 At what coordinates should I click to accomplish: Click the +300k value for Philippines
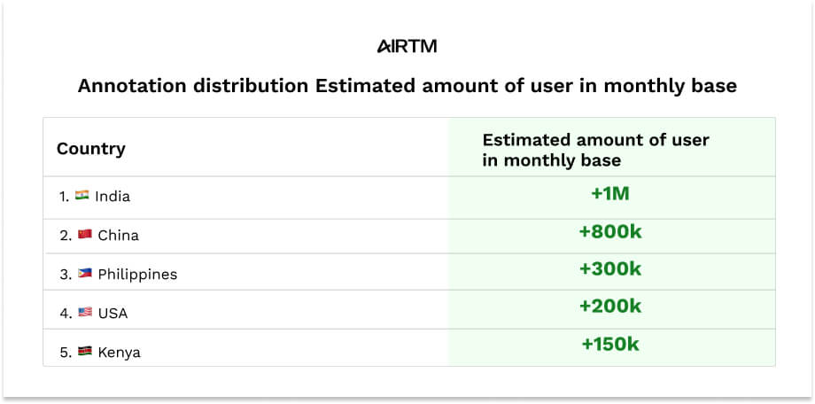(x=609, y=268)
